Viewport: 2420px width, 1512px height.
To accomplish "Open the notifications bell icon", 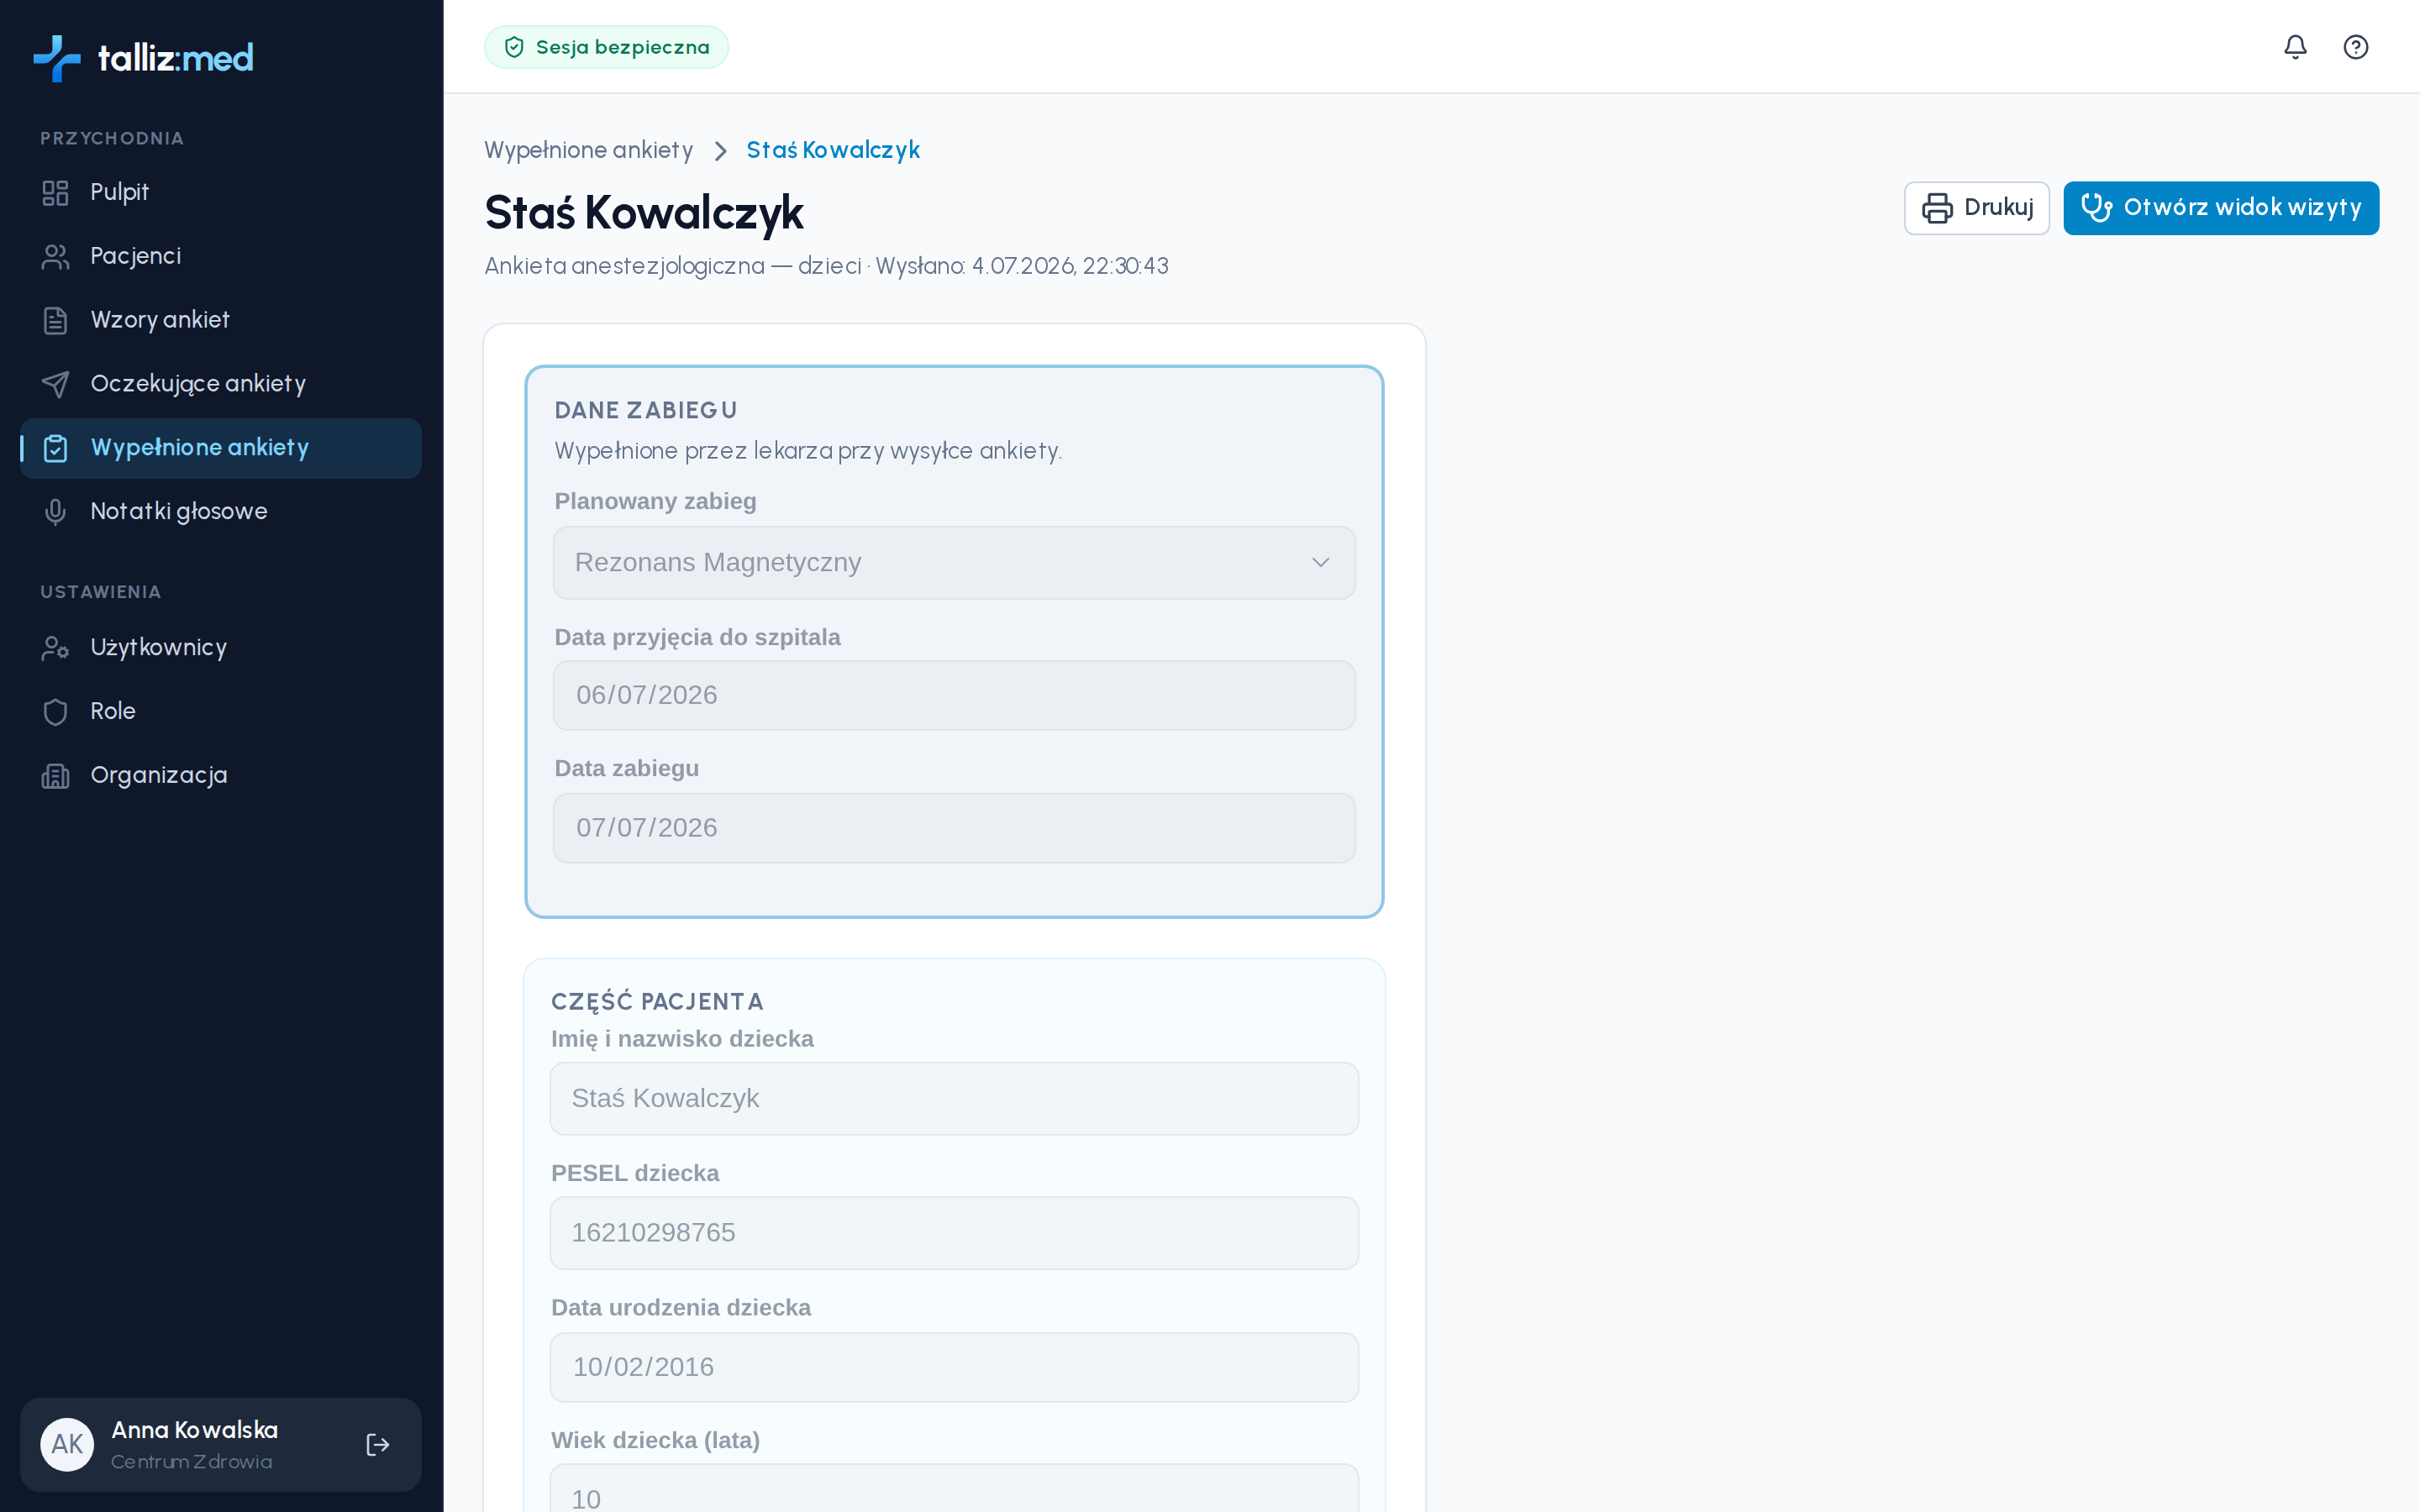I will click(x=2295, y=47).
